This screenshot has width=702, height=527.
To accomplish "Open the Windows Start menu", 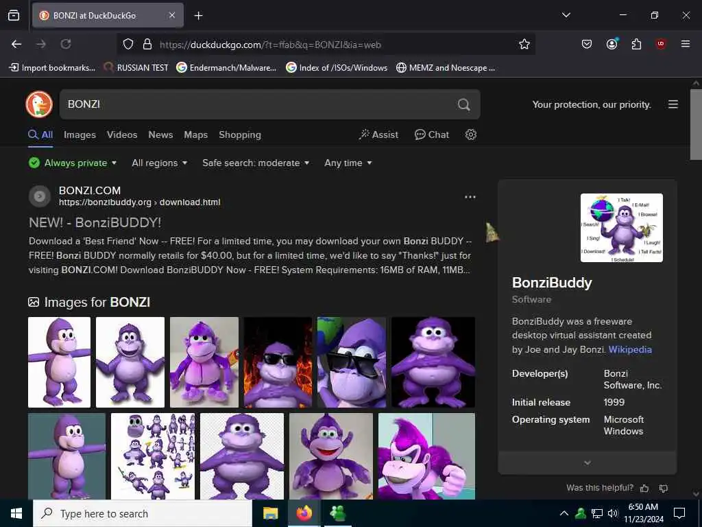I will [16, 513].
